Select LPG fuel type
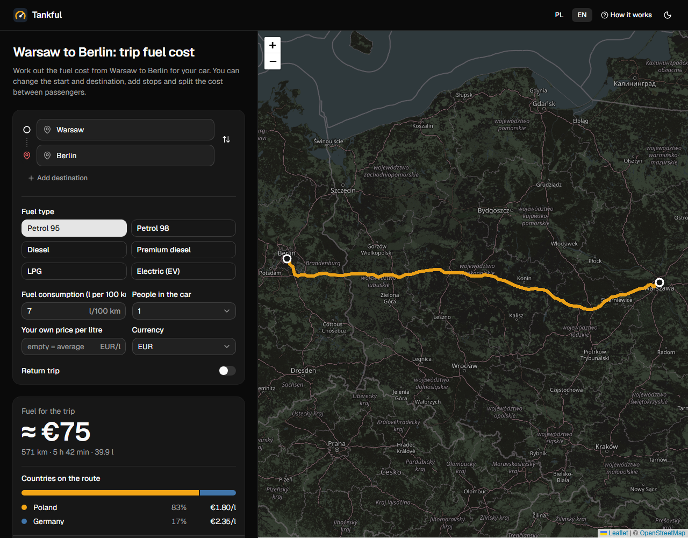The image size is (688, 538). coord(74,271)
